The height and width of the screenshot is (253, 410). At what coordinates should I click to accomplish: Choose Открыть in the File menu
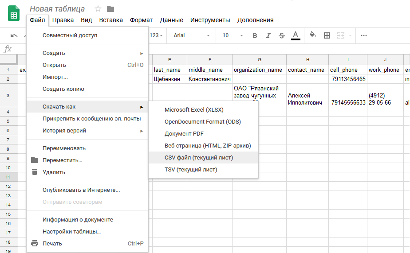click(87, 65)
